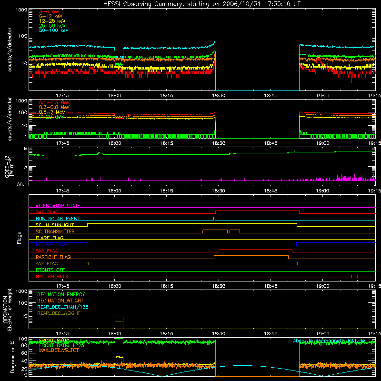Click the REAR_DEC_CHAN/128 legend label

click(63, 307)
